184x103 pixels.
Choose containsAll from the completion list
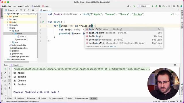pos(124,43)
